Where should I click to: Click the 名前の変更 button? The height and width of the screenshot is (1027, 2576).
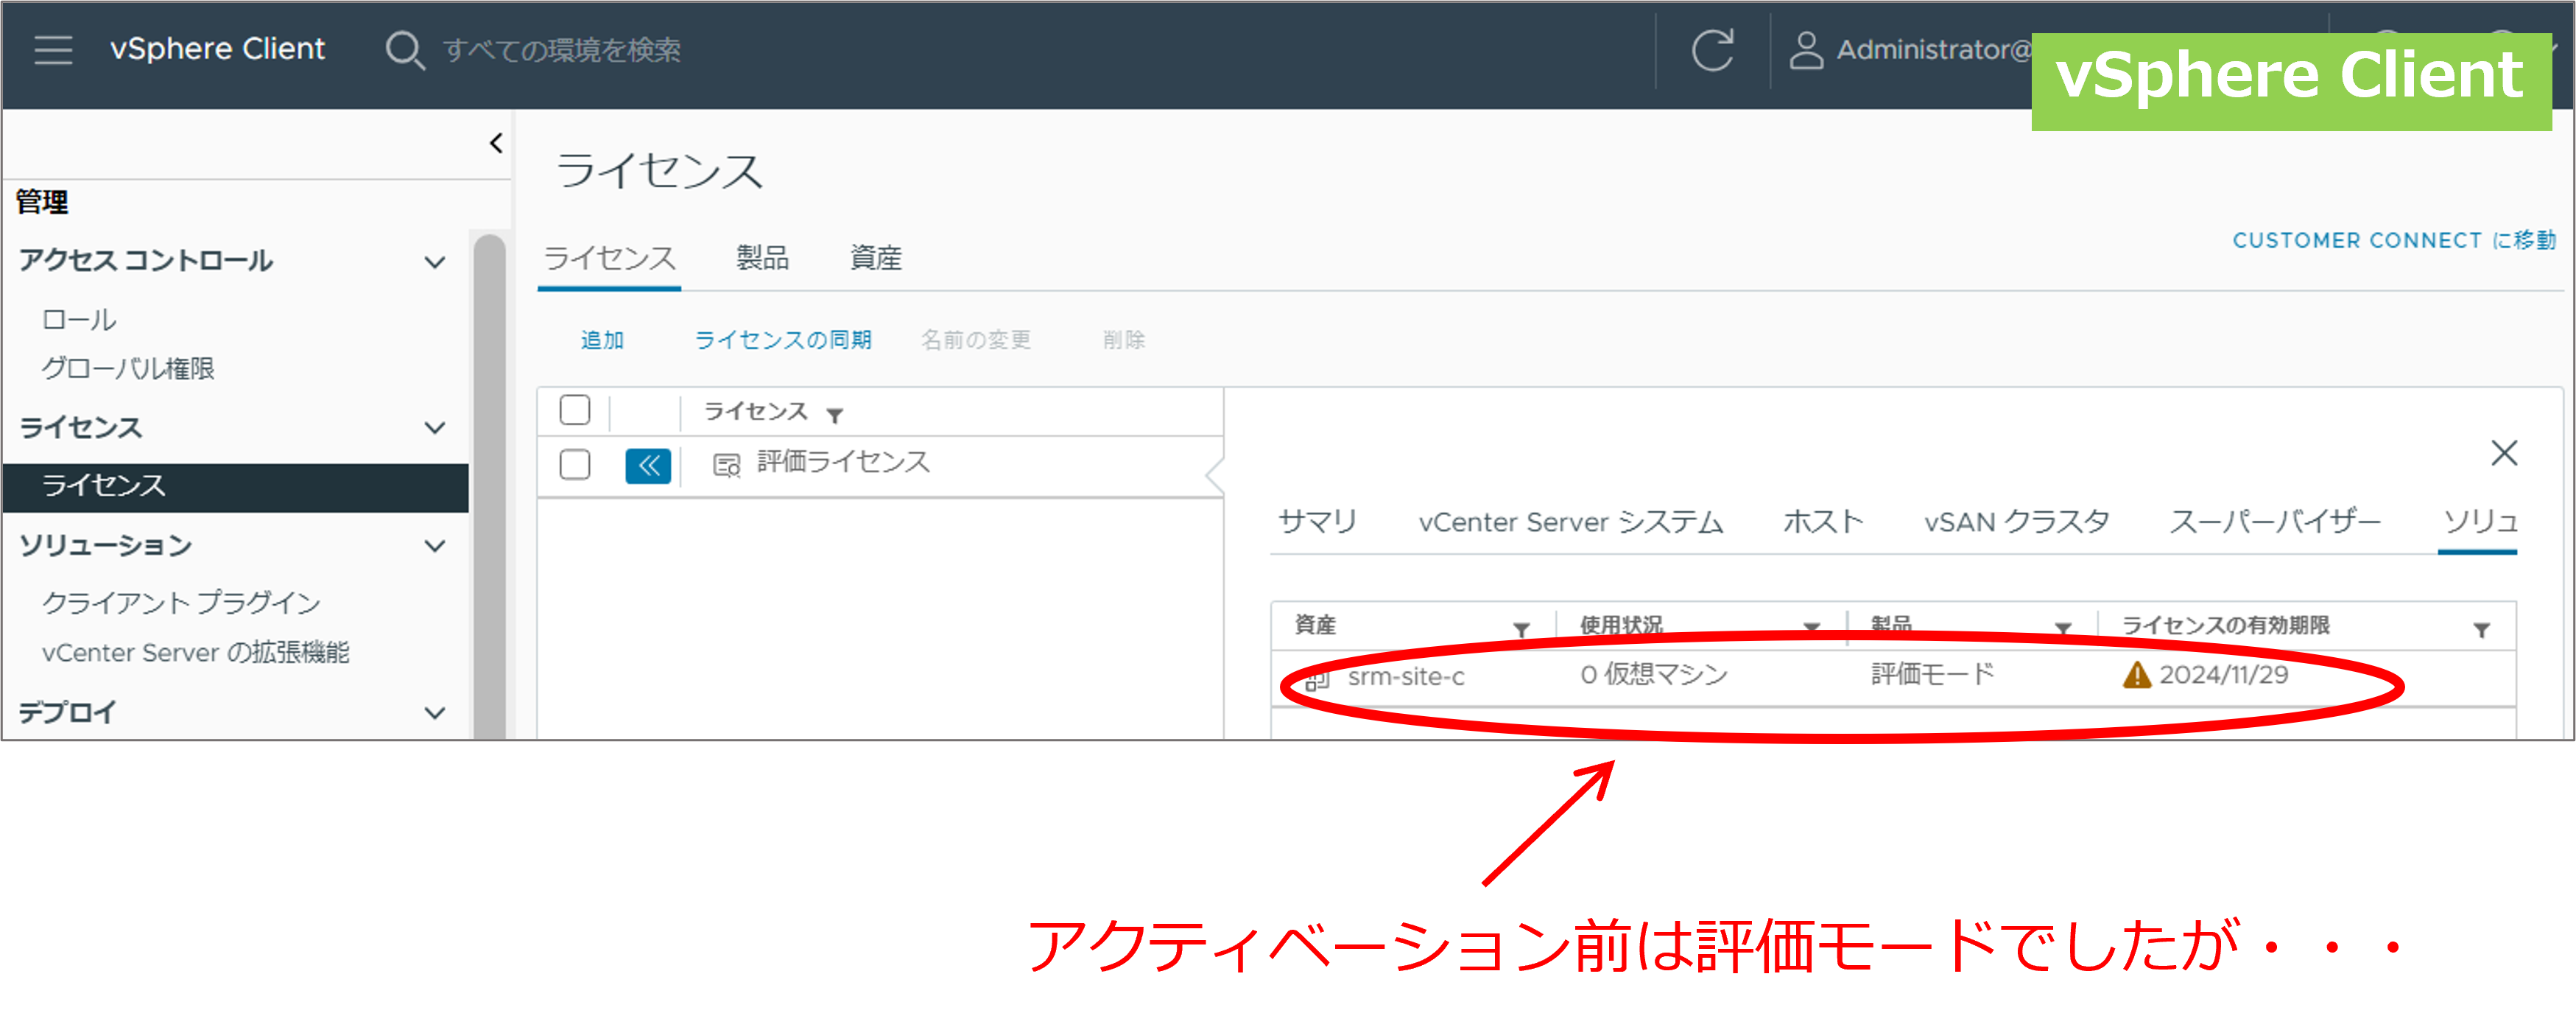(976, 340)
